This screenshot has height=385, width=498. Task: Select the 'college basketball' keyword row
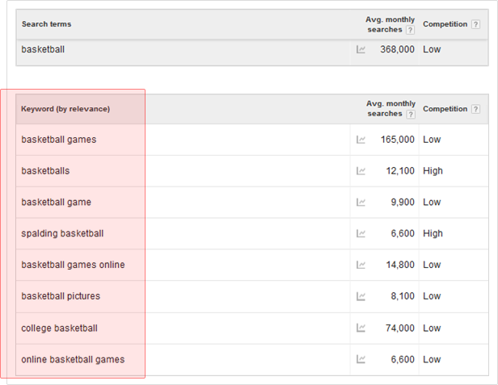[59, 329]
